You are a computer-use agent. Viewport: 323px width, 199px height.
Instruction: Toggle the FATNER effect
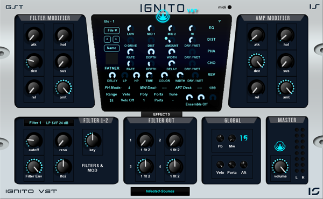point(112,68)
